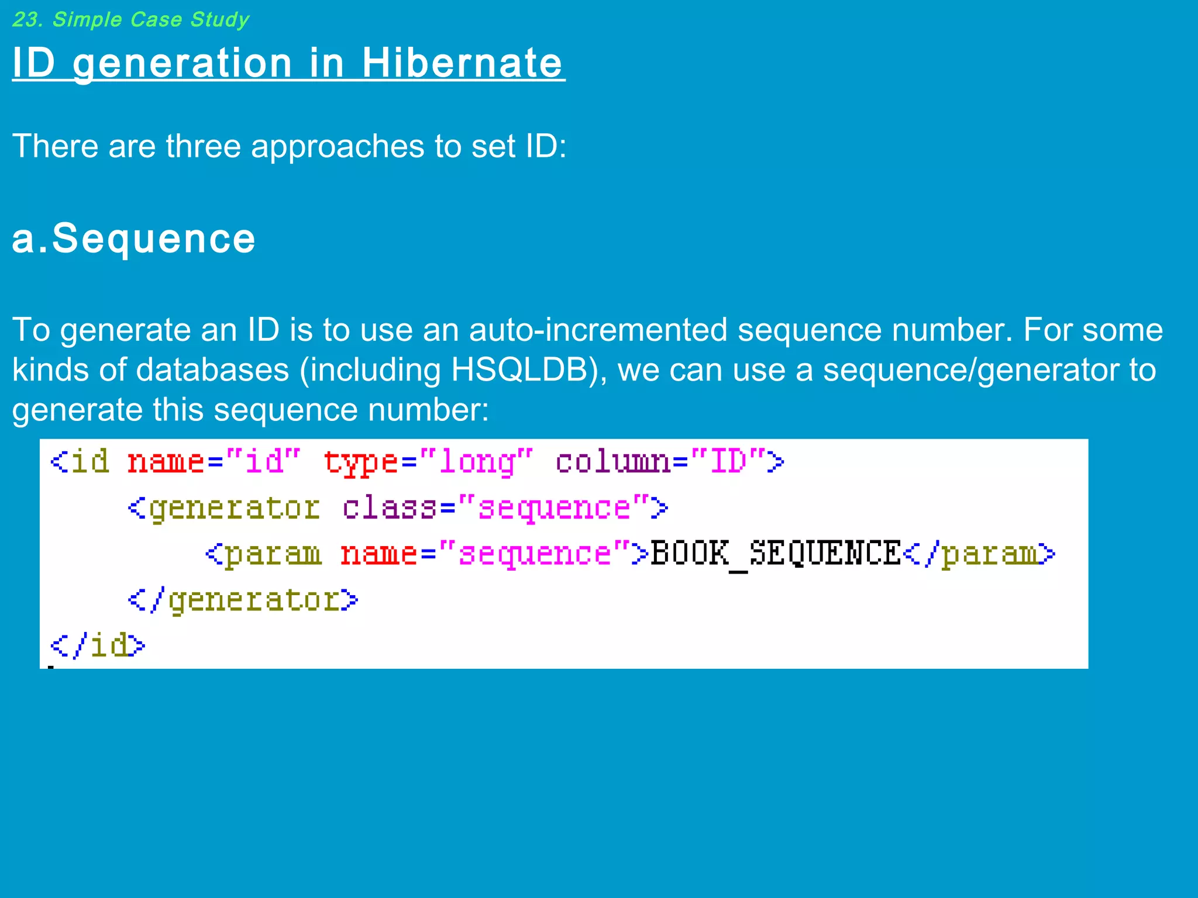Screen dimensions: 1198x898
Task: Click the opening id tag in code
Action: tap(80, 462)
